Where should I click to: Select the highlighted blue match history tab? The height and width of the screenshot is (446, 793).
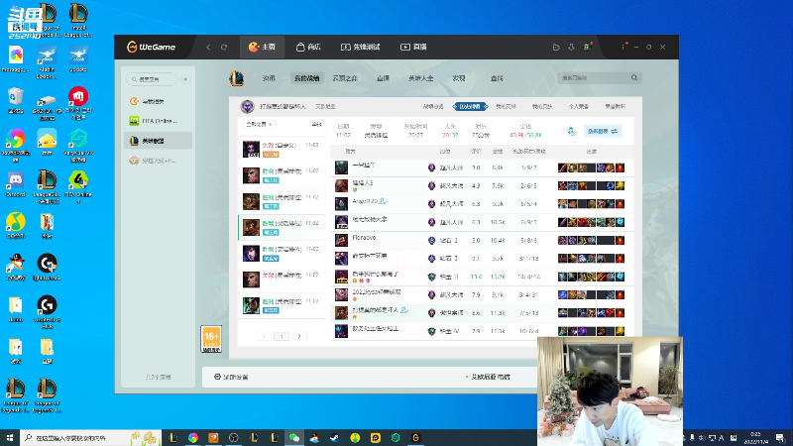[x=470, y=107]
